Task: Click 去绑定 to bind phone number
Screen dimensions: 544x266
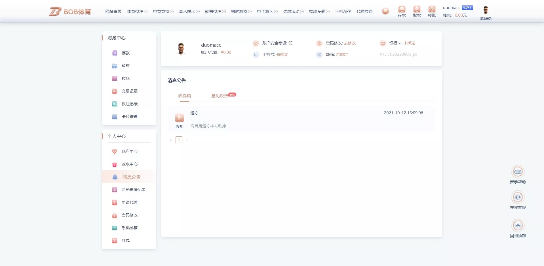Action: (x=282, y=54)
